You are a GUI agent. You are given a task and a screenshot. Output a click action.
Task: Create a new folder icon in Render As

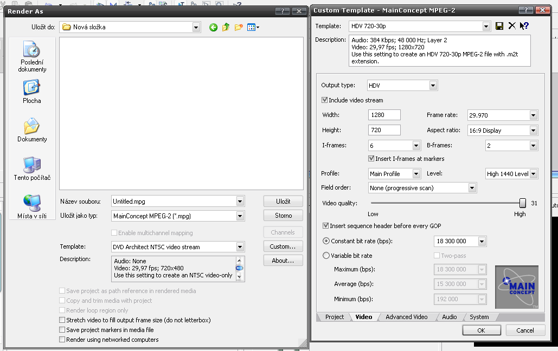tap(239, 27)
